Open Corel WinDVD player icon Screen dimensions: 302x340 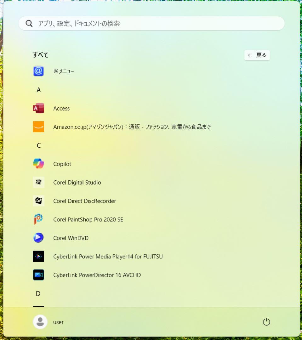[x=38, y=238]
